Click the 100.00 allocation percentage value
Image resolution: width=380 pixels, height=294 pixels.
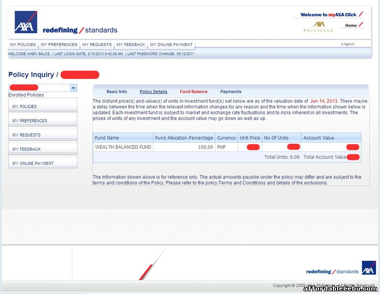(x=205, y=147)
